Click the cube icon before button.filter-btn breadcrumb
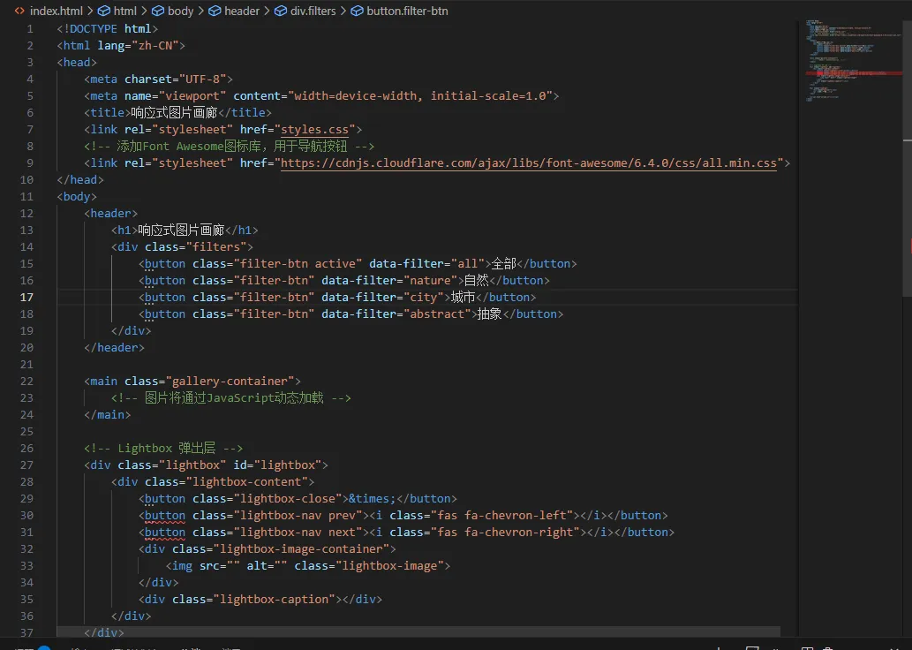The image size is (912, 650). pos(358,11)
